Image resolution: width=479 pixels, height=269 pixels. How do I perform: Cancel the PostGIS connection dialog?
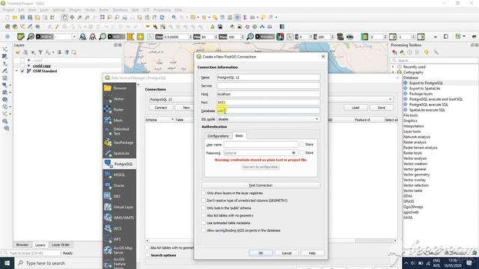point(286,253)
